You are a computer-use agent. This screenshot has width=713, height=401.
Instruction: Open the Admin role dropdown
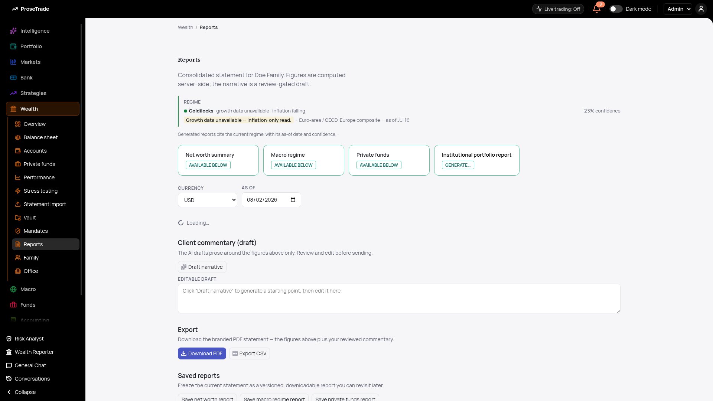pyautogui.click(x=678, y=9)
